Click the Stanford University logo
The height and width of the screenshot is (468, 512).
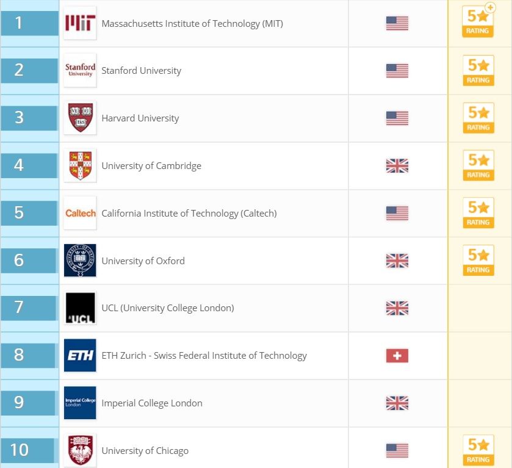coord(80,70)
